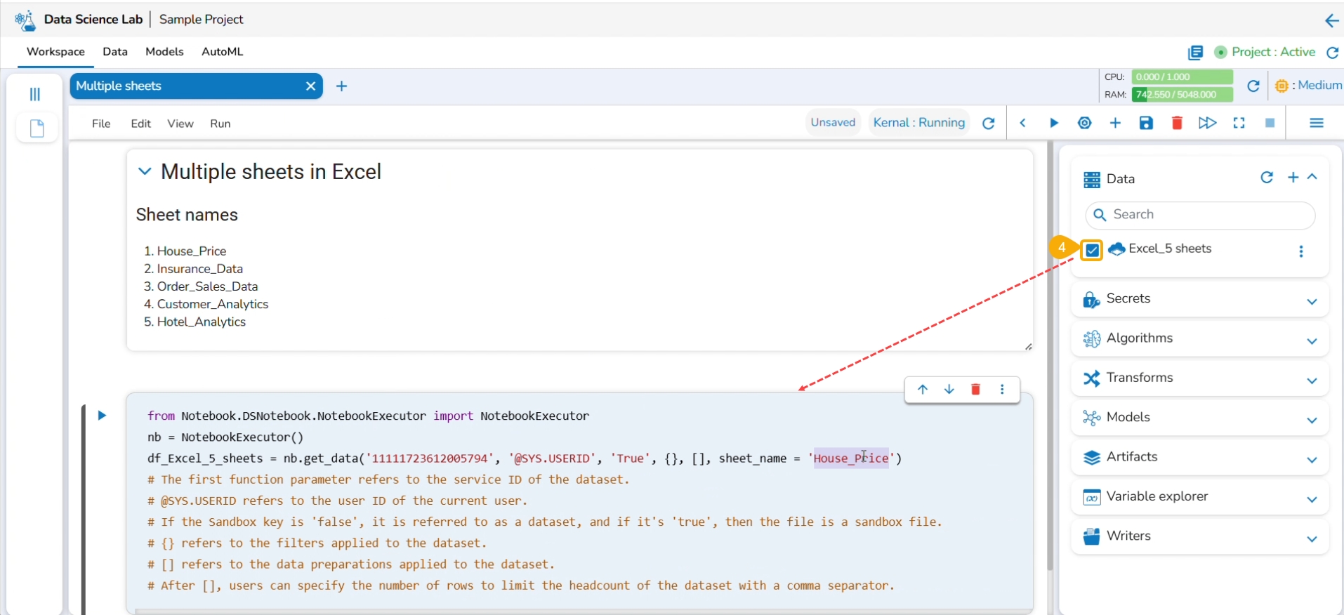Click the notebook vertical scrollbar
Screen dimensions: 1344x615
tap(1050, 351)
